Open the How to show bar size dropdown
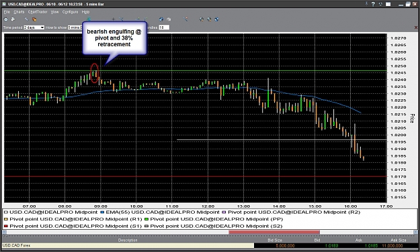The image size is (420, 252). tap(75, 27)
